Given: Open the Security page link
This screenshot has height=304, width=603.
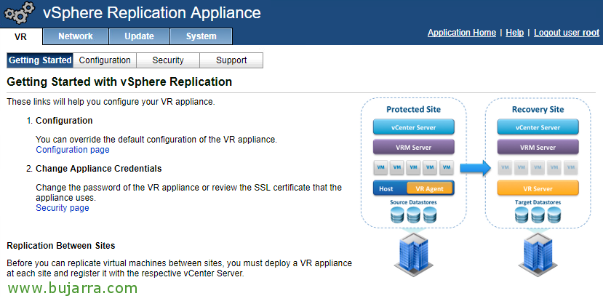Looking at the screenshot, I should [x=63, y=207].
